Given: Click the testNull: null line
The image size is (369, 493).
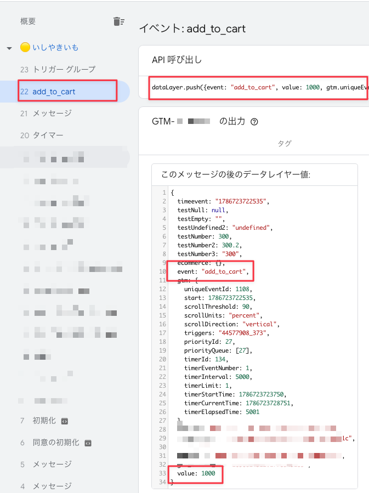Looking at the screenshot, I should point(203,210).
